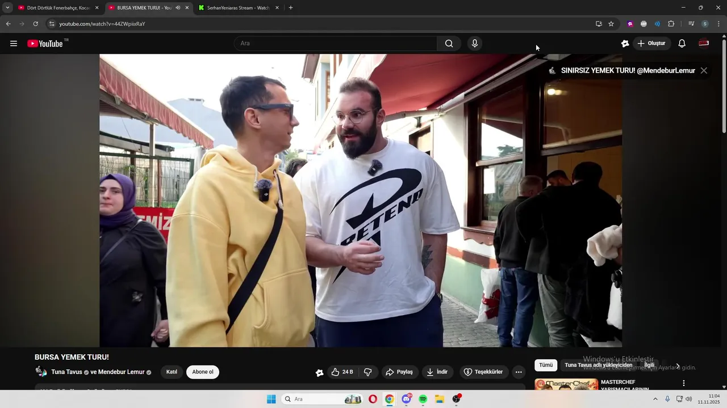Mute the BURSA YEMEK TURU tab audio icon
This screenshot has width=727, height=408.
178,8
